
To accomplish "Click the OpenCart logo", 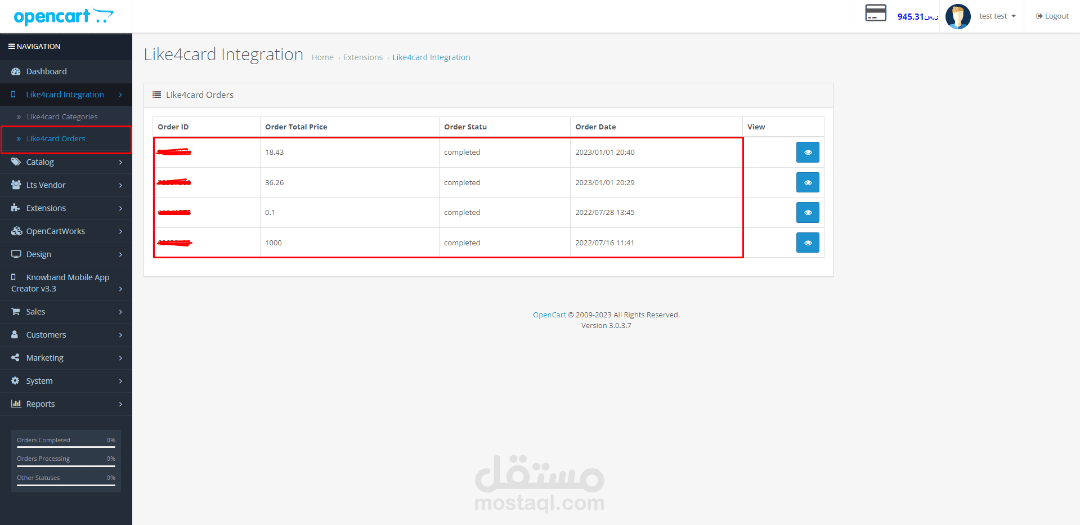I will coord(64,16).
